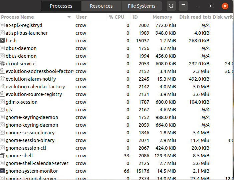Sort by Process Name column header

[37, 17]
